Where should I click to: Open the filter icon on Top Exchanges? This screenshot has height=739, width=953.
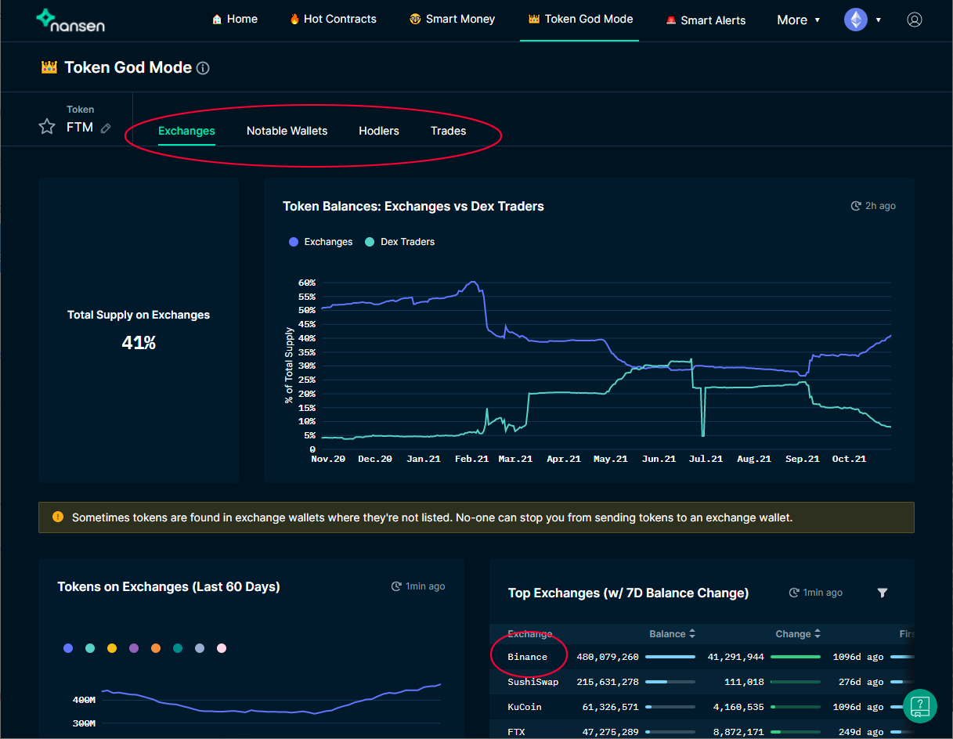tap(883, 593)
